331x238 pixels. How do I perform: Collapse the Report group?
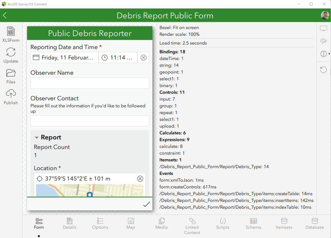[x=36, y=138]
